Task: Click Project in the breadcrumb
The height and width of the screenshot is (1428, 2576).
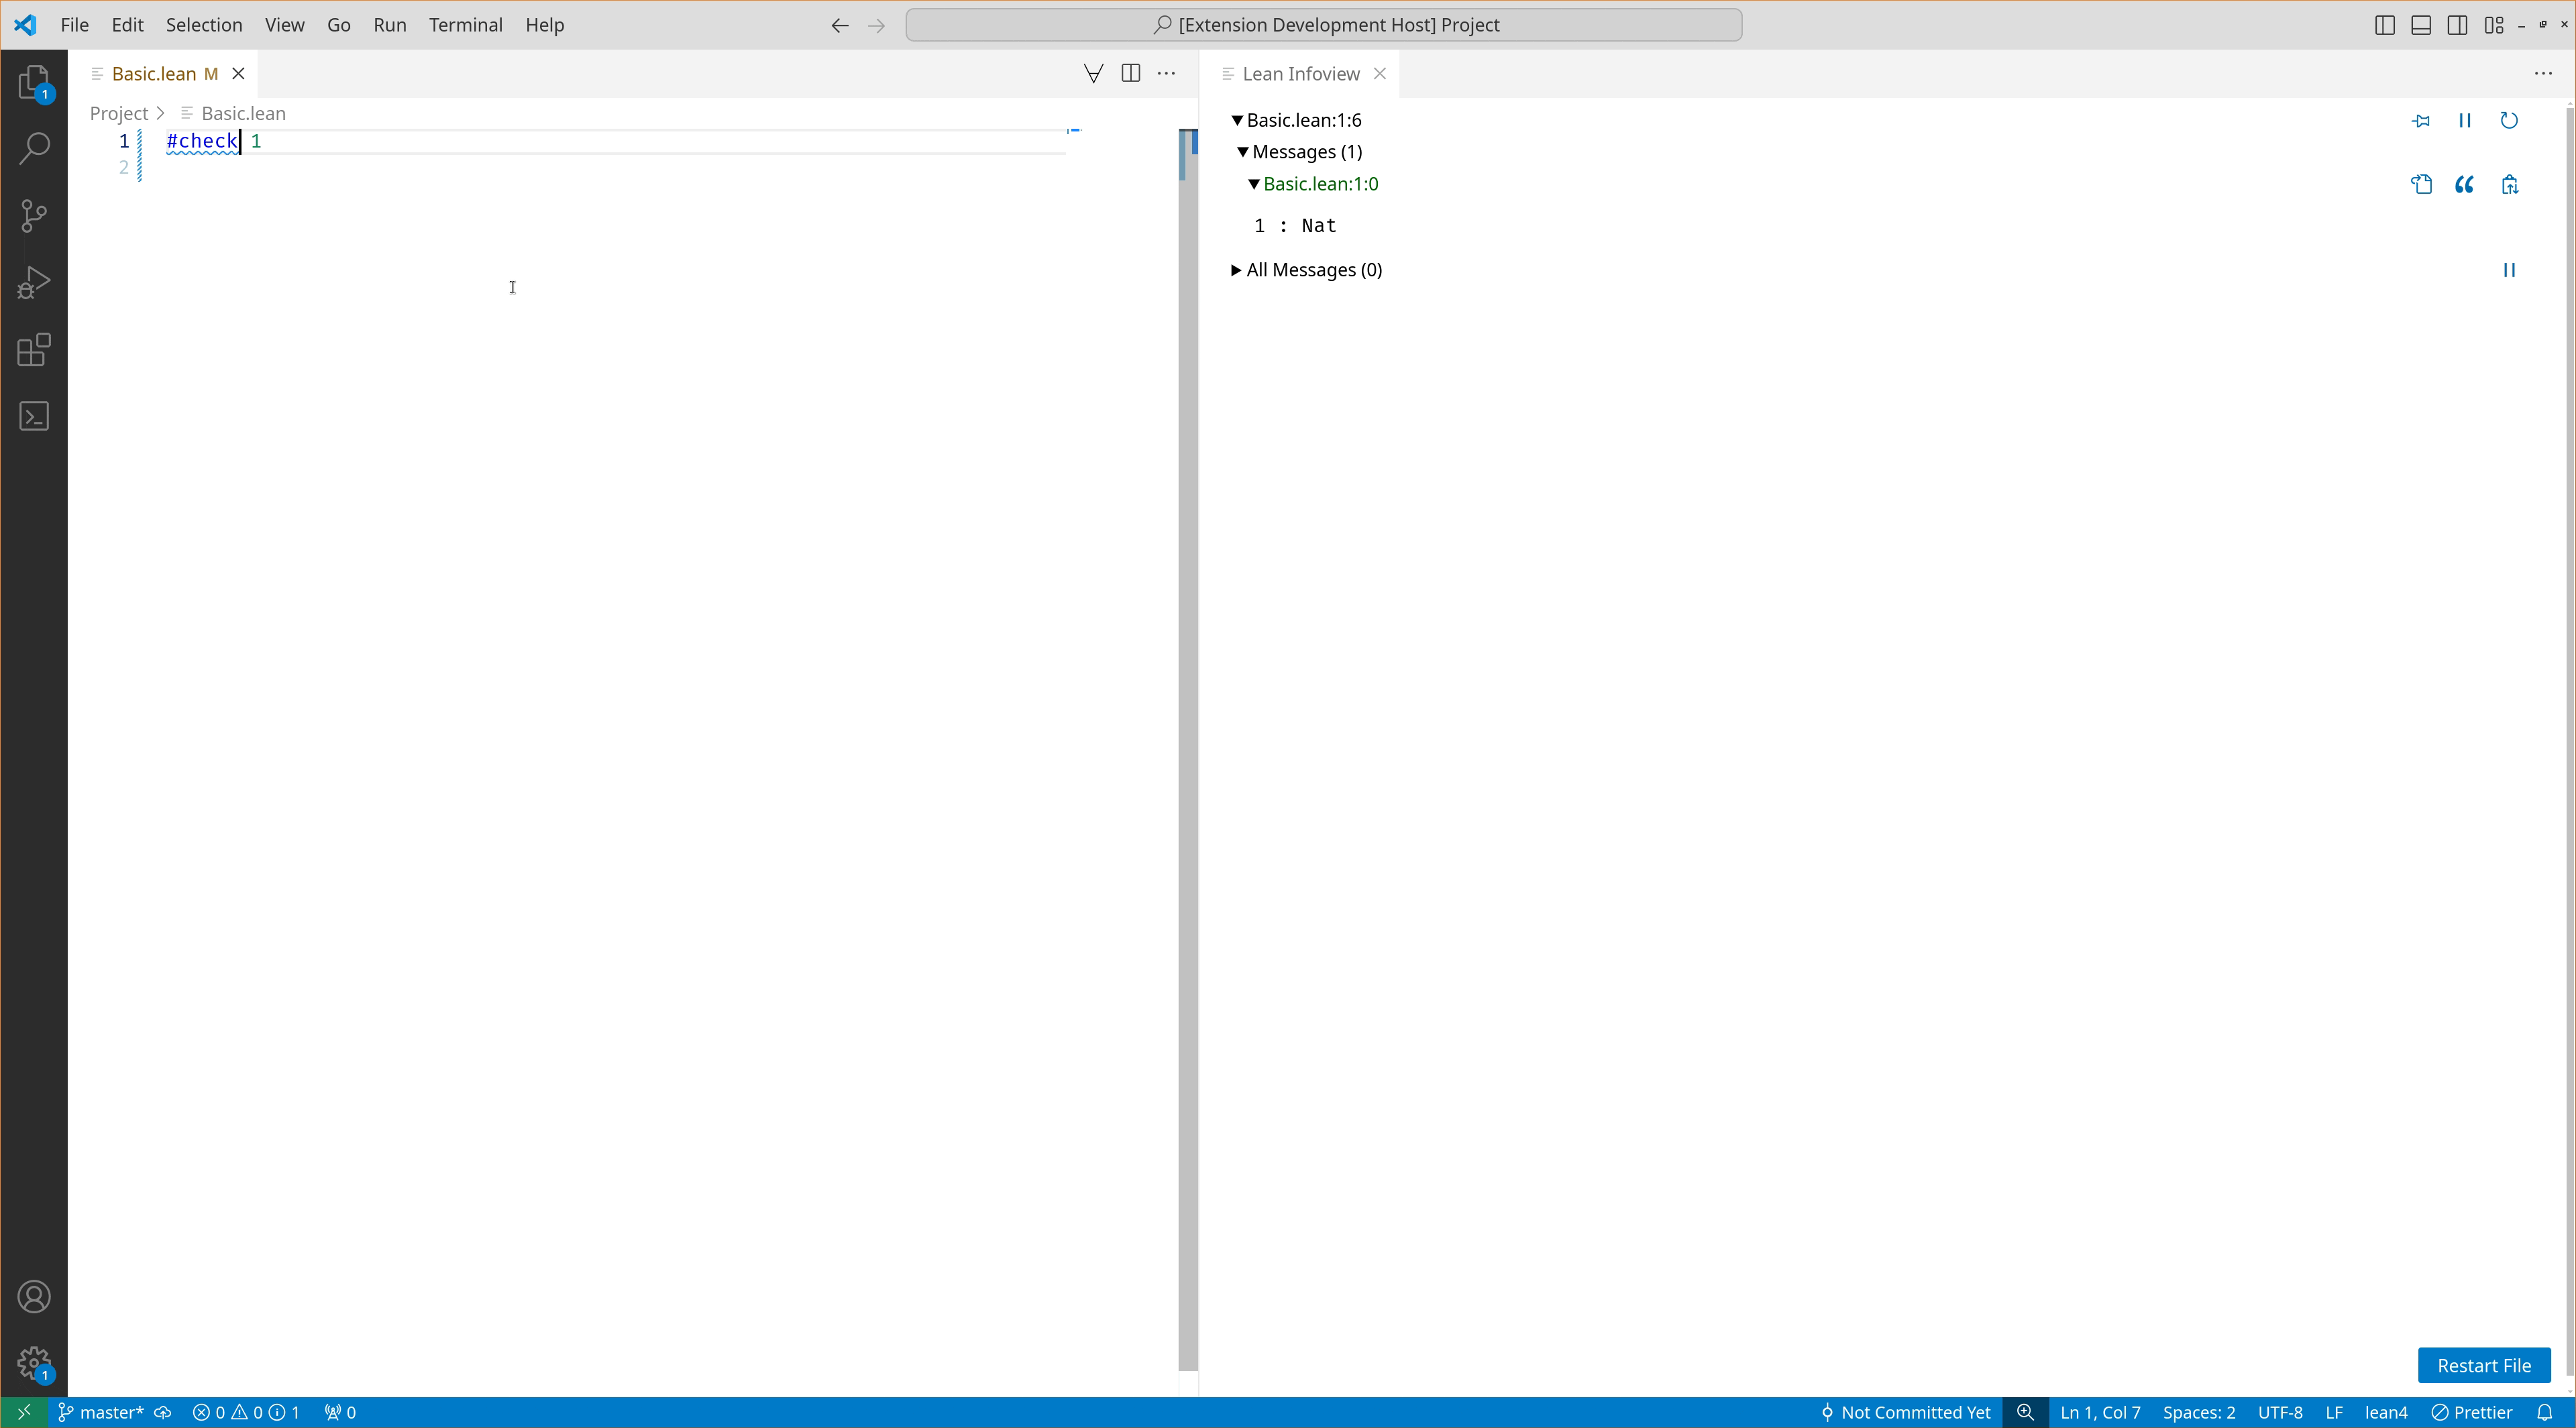Action: [119, 113]
